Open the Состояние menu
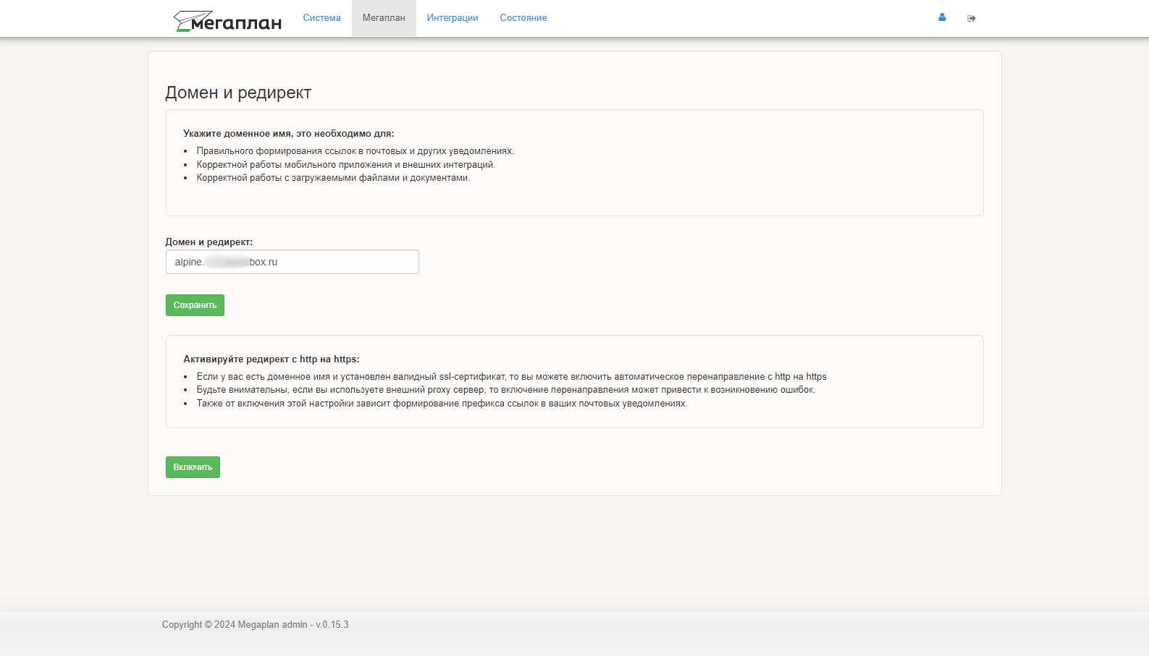This screenshot has height=656, width=1149. 523,18
